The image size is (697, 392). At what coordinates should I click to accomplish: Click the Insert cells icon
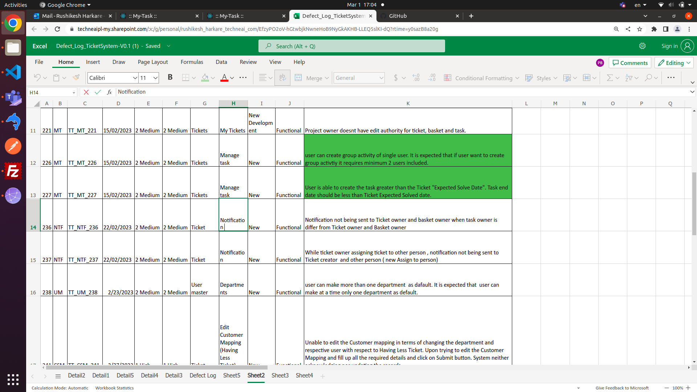click(x=586, y=78)
